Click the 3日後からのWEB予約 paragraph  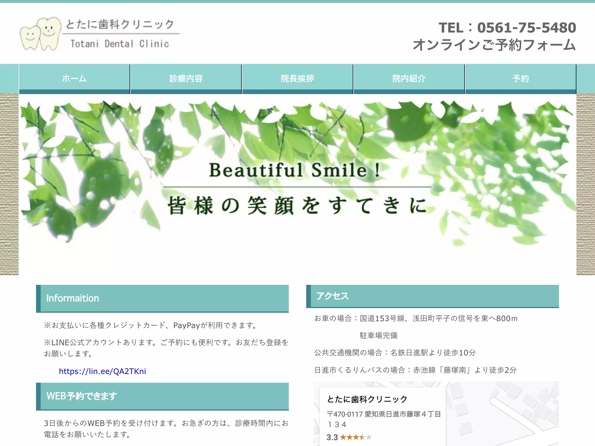(x=166, y=429)
